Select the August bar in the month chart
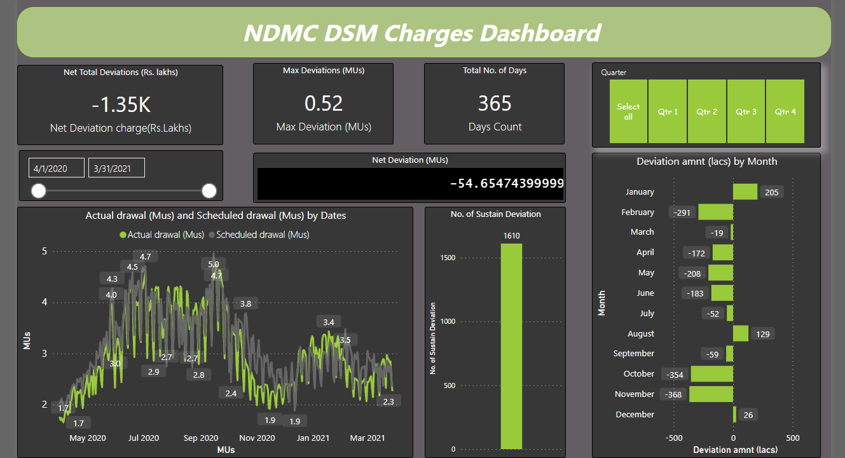The image size is (845, 458). click(741, 333)
